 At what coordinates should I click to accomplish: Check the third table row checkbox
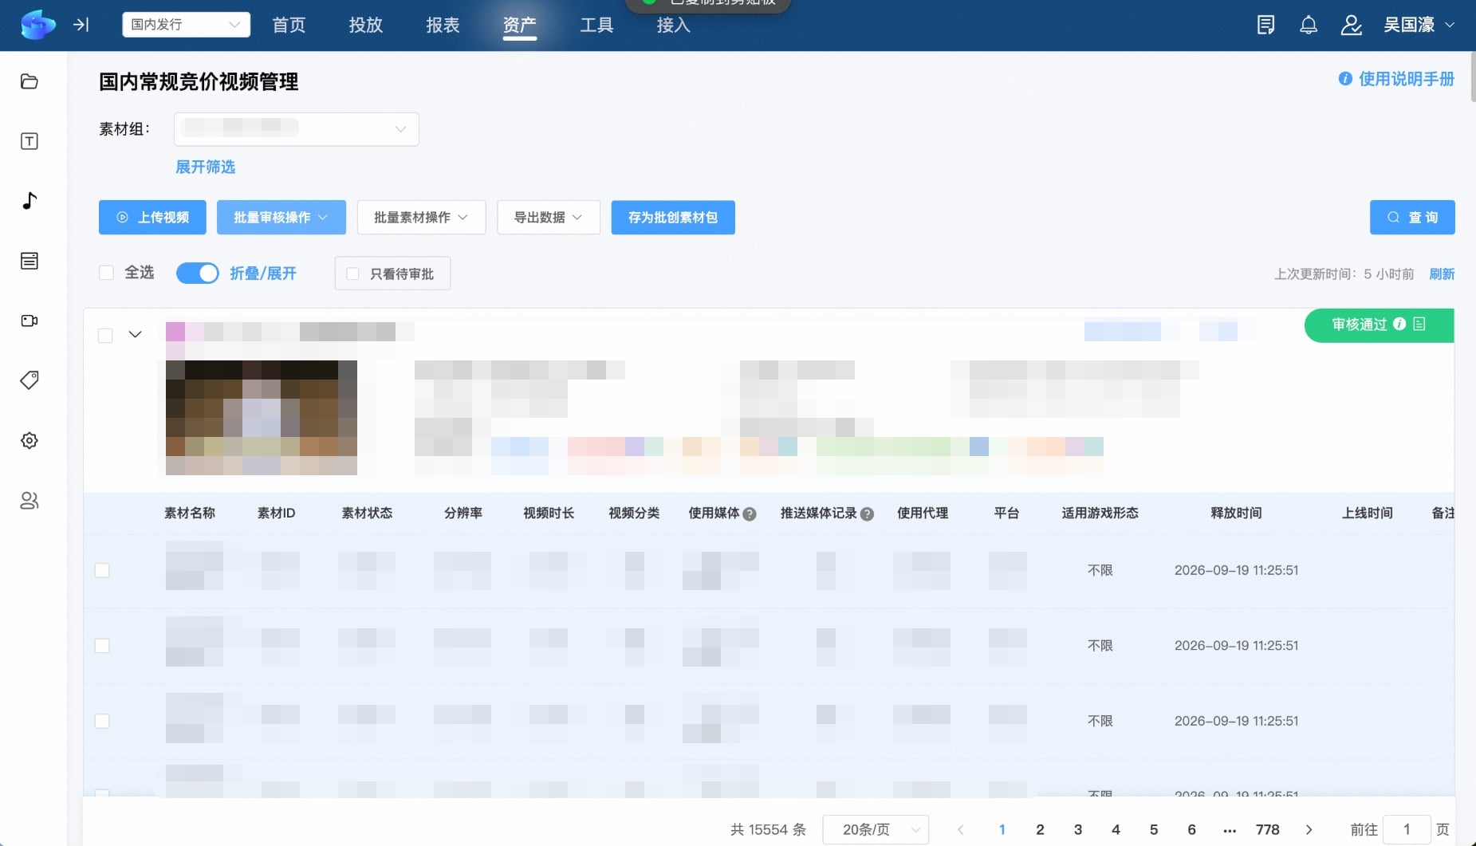[102, 721]
